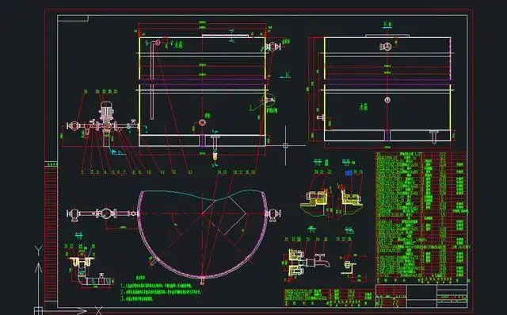The image size is (507, 315).
Task: Click part balloon number 10
Action: coord(149,172)
